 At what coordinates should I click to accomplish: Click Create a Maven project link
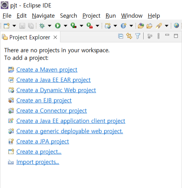tap(47, 70)
